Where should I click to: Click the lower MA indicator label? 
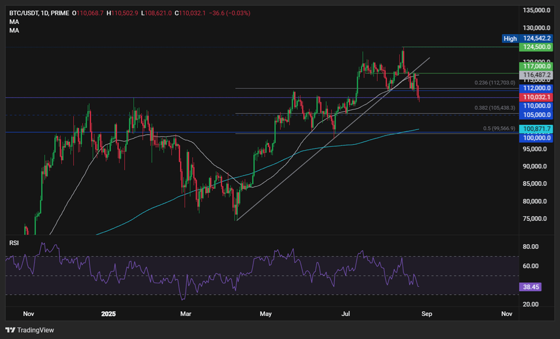click(x=14, y=30)
